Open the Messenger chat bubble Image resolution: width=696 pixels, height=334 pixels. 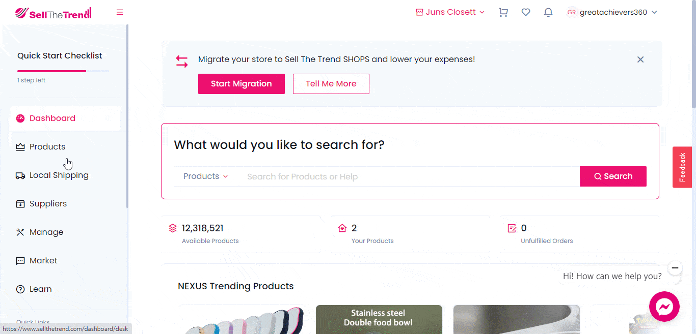tap(664, 307)
